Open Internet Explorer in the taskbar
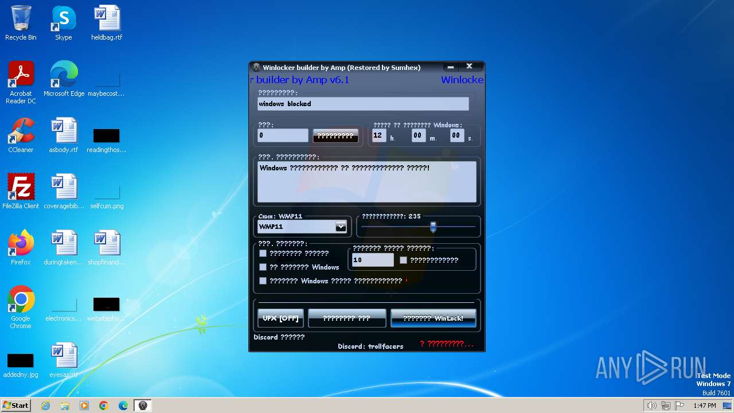Image resolution: width=734 pixels, height=413 pixels. click(46, 406)
